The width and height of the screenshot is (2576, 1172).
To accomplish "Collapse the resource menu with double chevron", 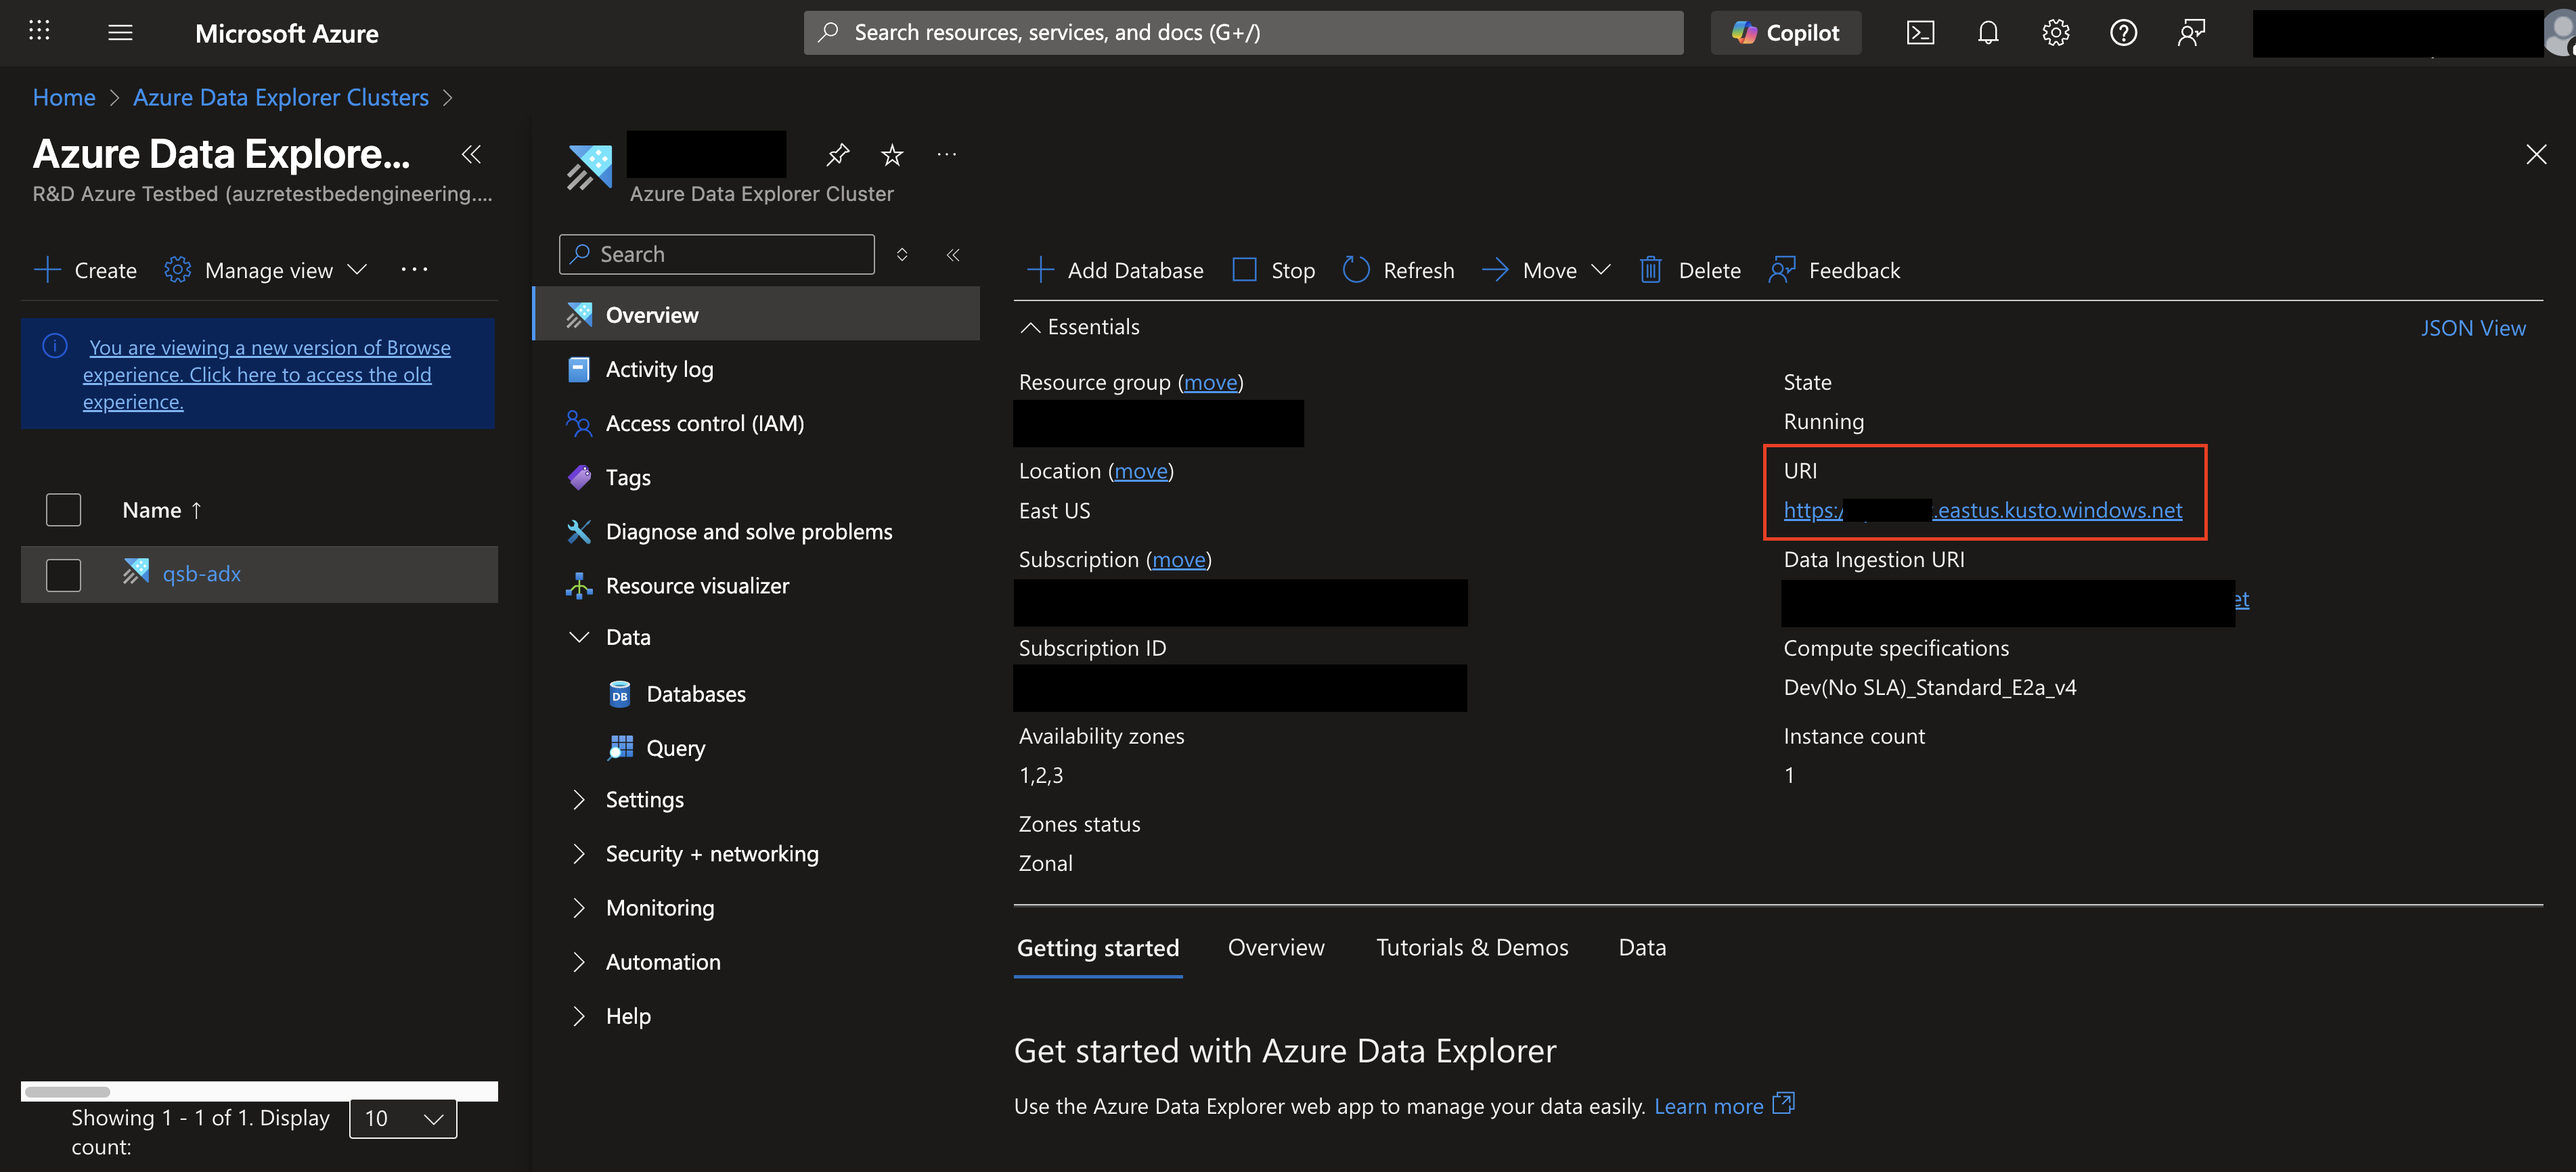I will click(953, 254).
